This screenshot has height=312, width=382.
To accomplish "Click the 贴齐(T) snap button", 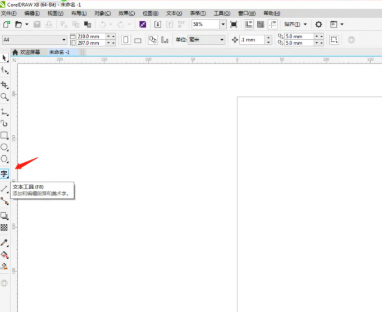I will (x=295, y=25).
